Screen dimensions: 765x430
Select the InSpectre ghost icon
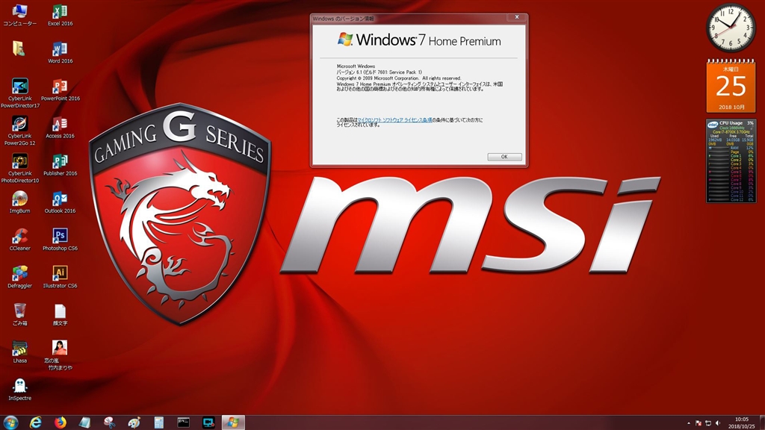click(x=20, y=390)
